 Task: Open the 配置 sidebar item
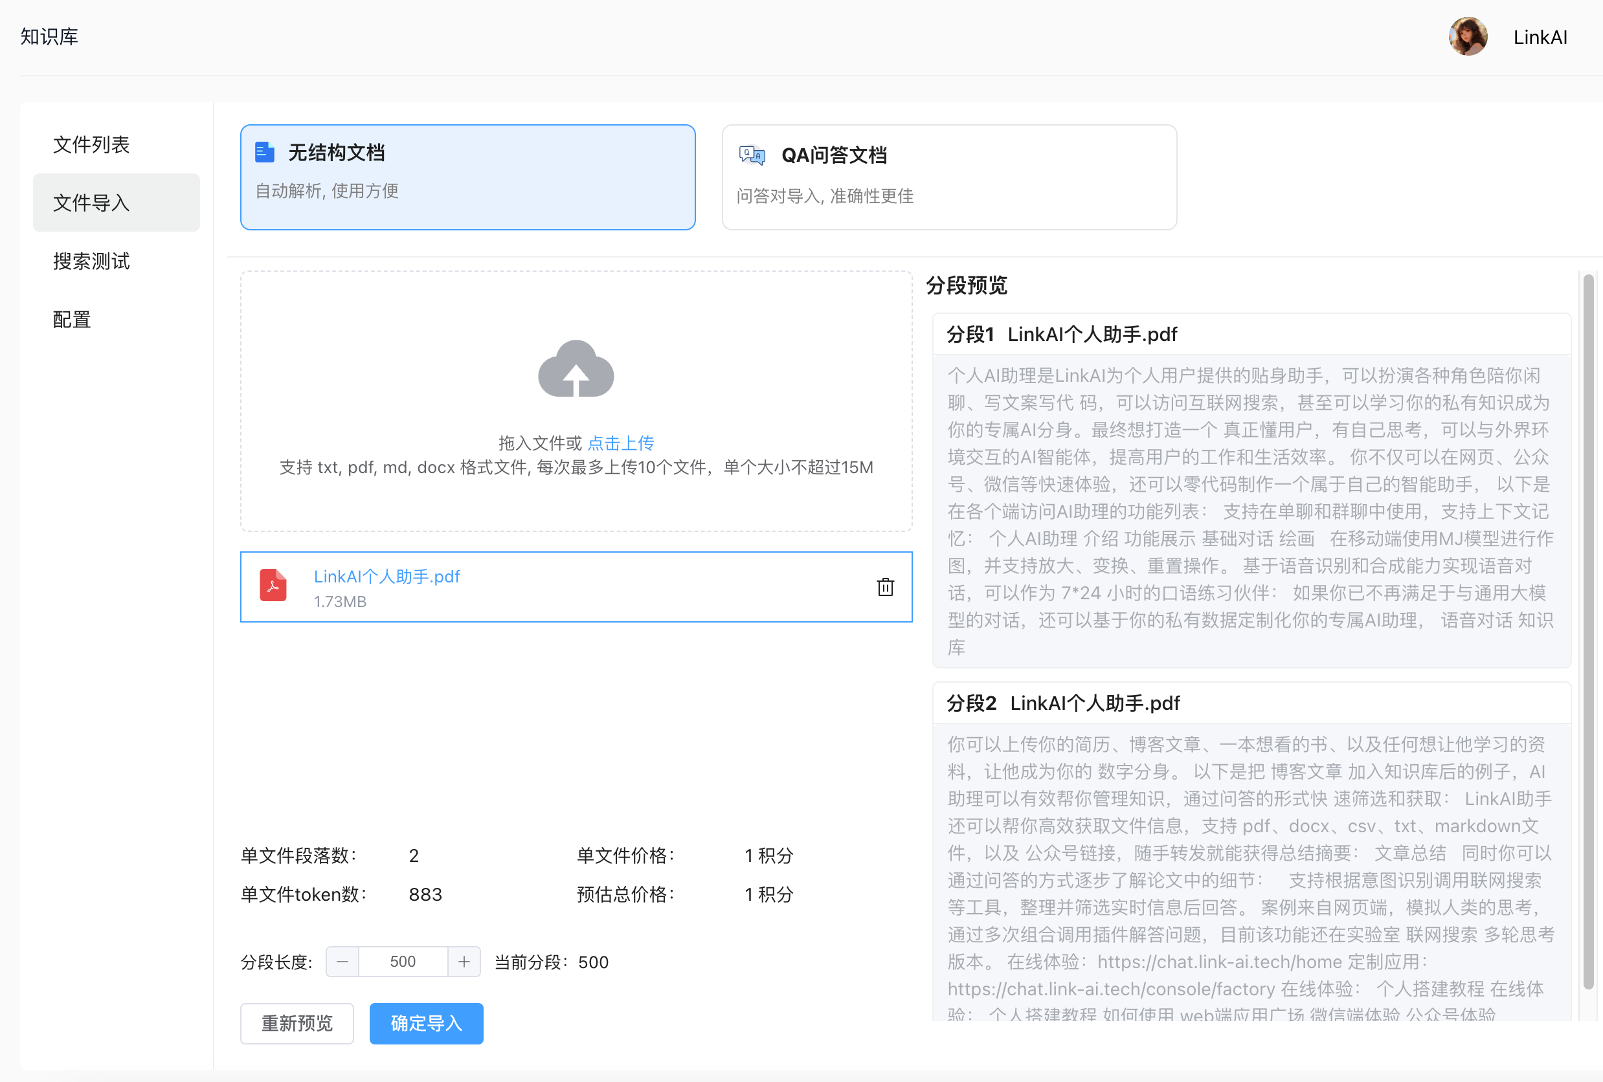[x=116, y=319]
